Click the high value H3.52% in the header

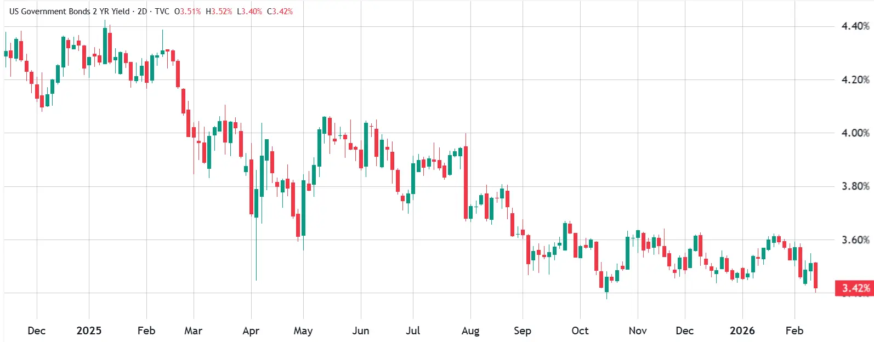(x=219, y=12)
